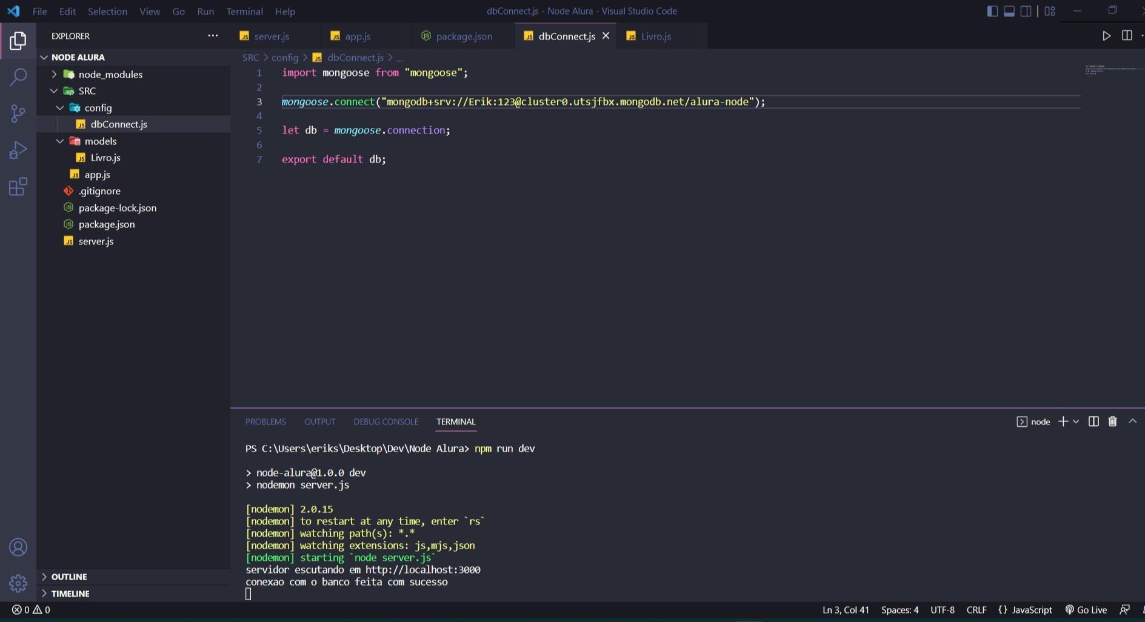Click the dbConnect.js breadcrumb segment

[x=349, y=58]
